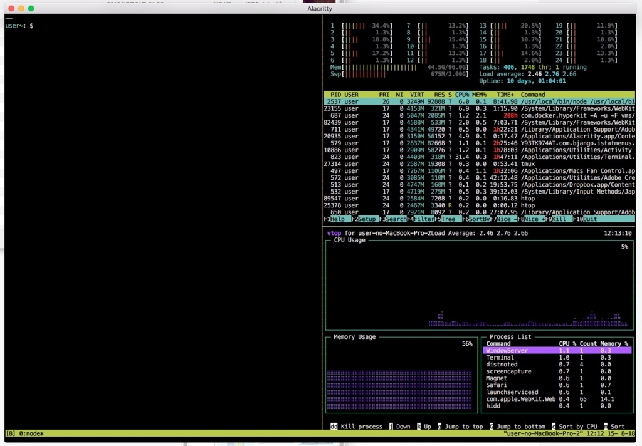The height and width of the screenshot is (446, 642).
Task: Click the red close button of Alacritty
Action: [11, 8]
